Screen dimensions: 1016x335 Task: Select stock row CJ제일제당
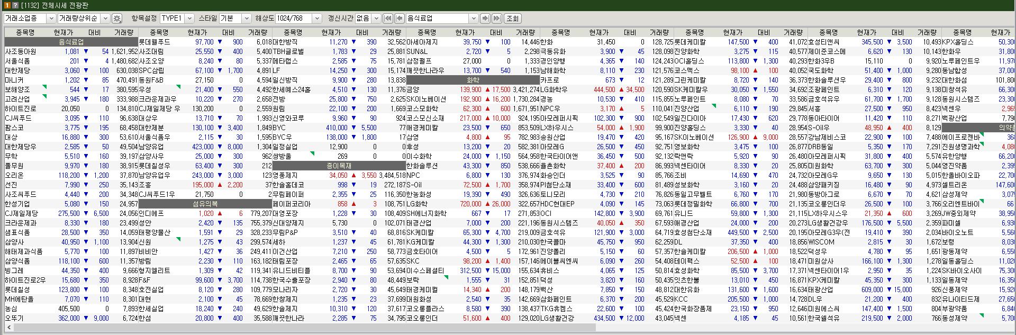coord(71,213)
